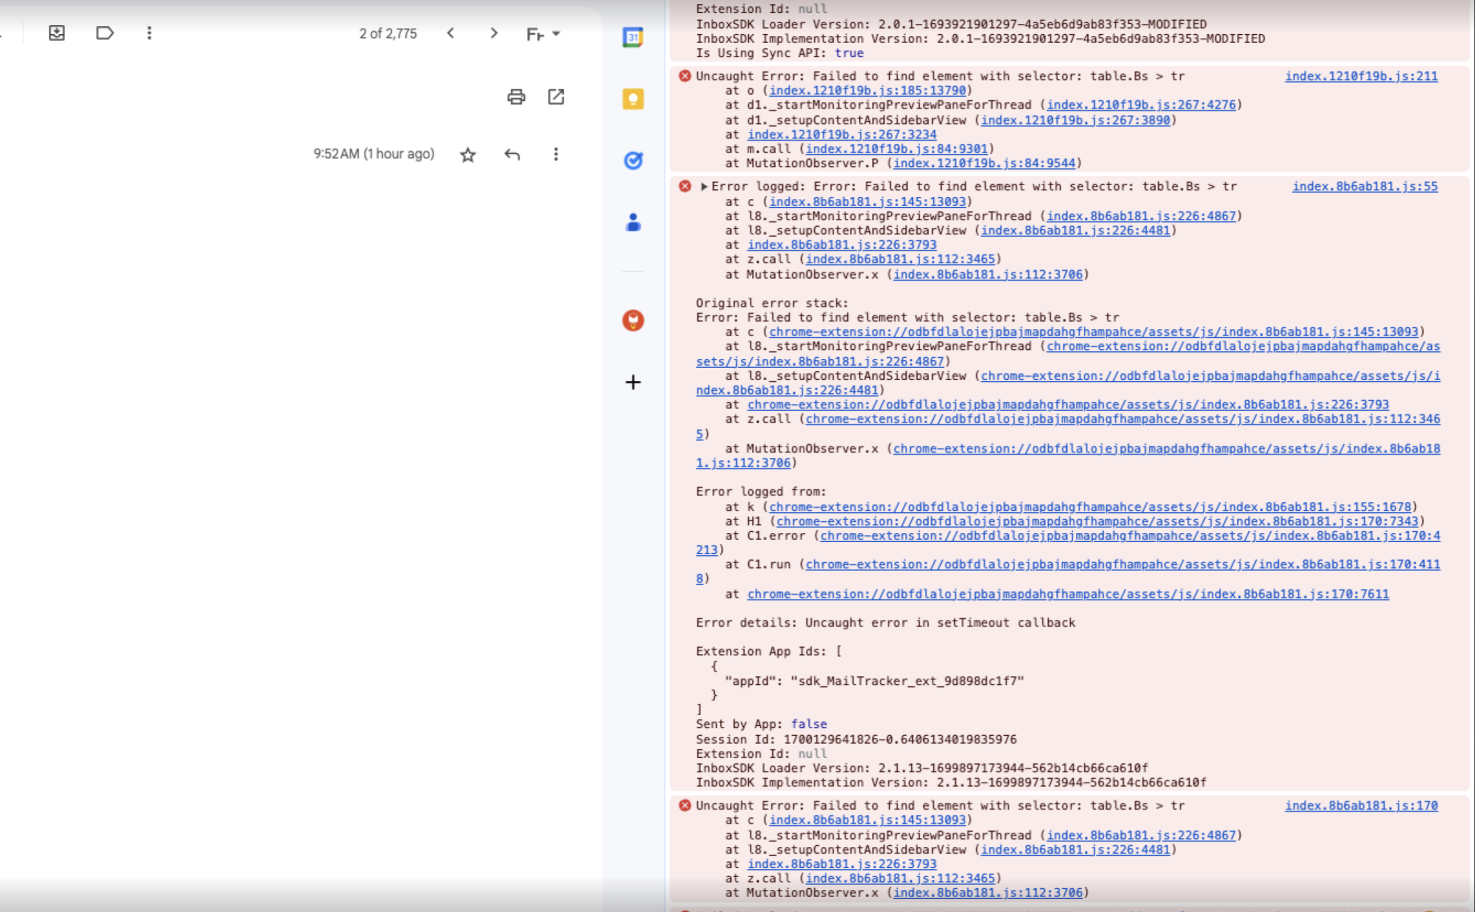This screenshot has height=912, width=1475.
Task: Open Contacts in the side panel
Action: 632,223
